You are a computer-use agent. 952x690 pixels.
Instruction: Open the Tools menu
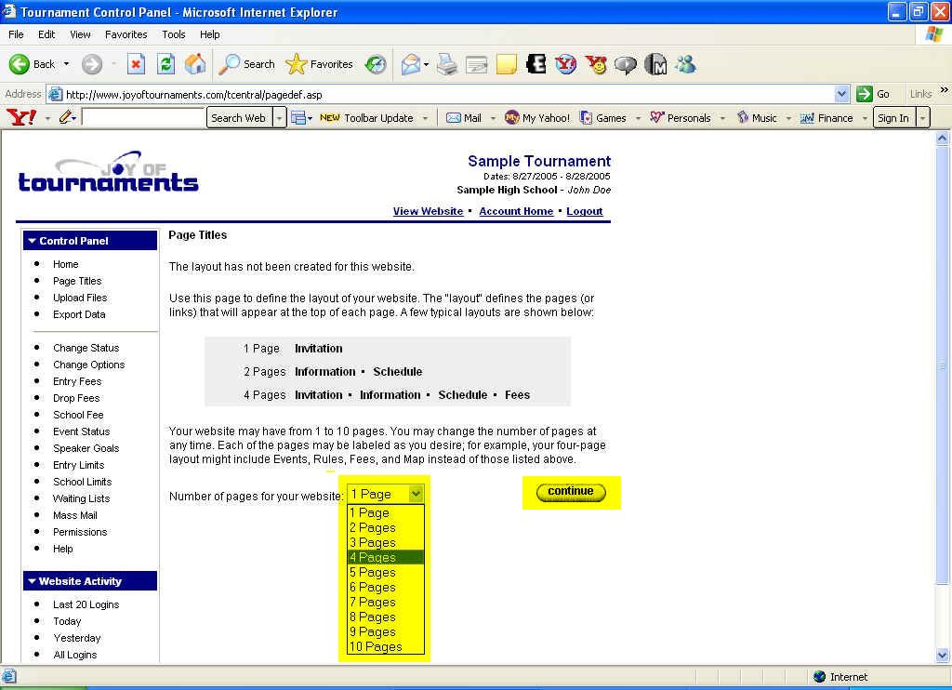[174, 34]
